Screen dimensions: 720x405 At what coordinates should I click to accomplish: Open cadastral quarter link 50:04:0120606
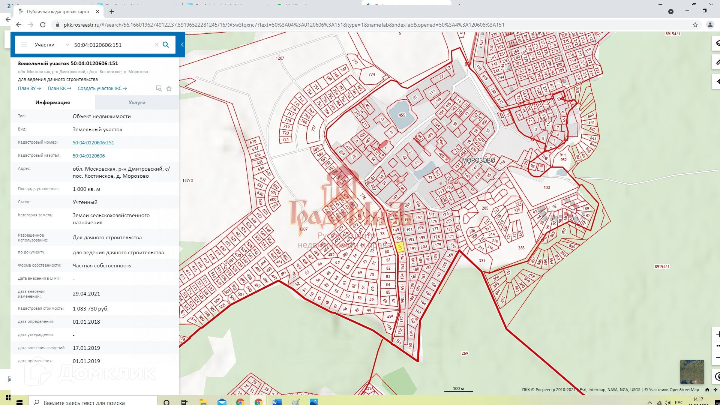coord(89,156)
